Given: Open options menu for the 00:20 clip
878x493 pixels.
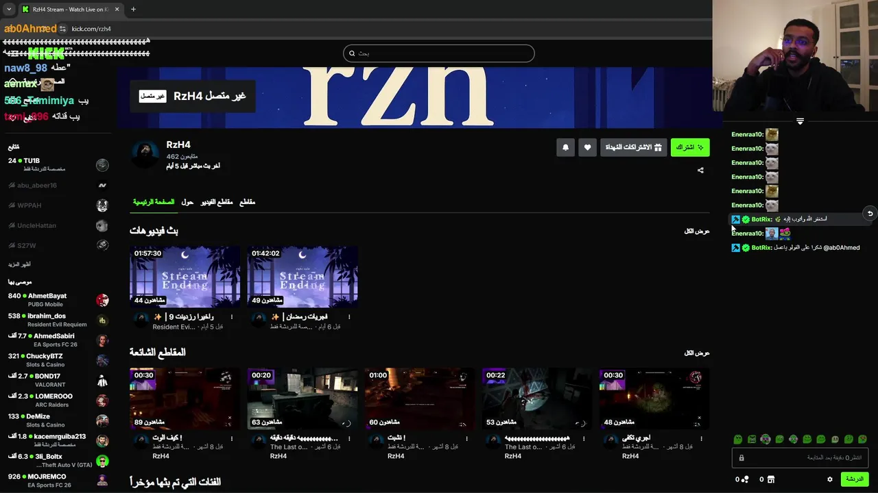Looking at the screenshot, I should [348, 438].
